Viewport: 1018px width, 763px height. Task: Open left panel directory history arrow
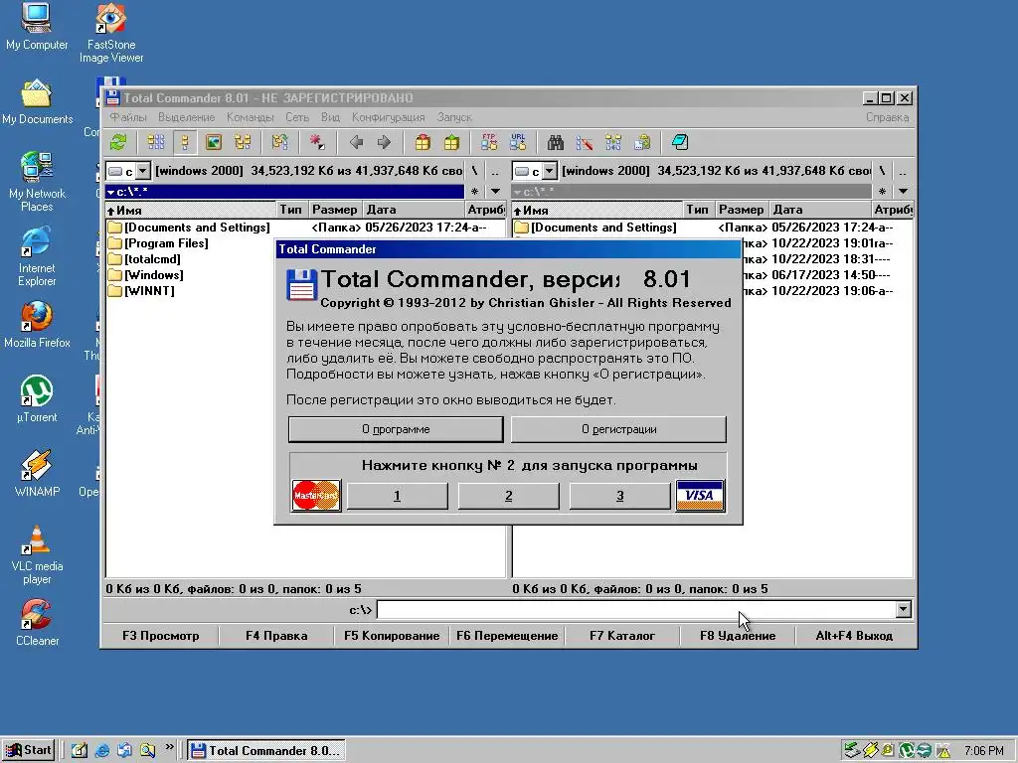point(495,192)
